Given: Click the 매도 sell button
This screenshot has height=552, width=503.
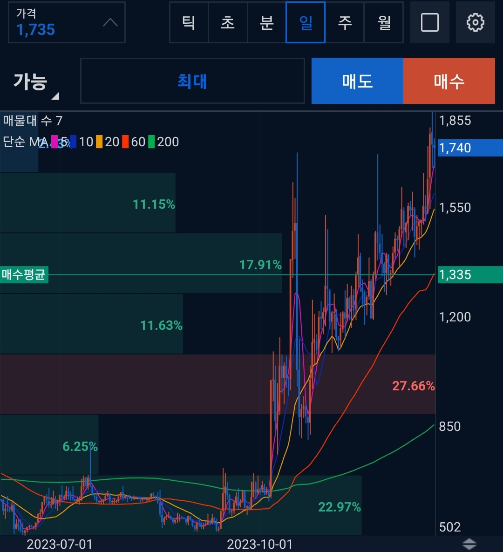Looking at the screenshot, I should (357, 81).
